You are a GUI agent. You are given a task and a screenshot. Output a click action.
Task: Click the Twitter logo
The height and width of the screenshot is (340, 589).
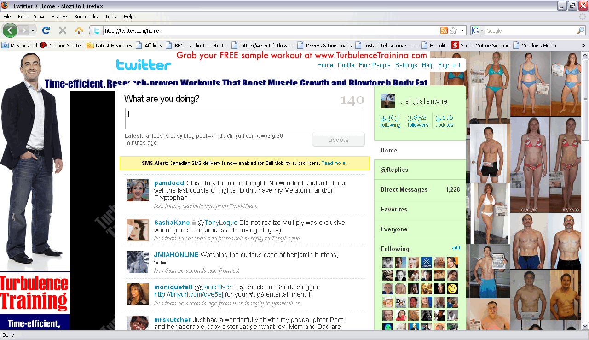click(144, 64)
